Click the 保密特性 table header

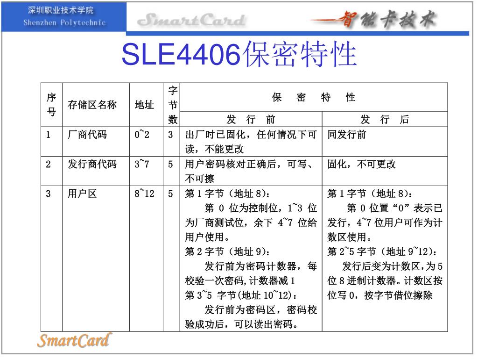coord(314,97)
